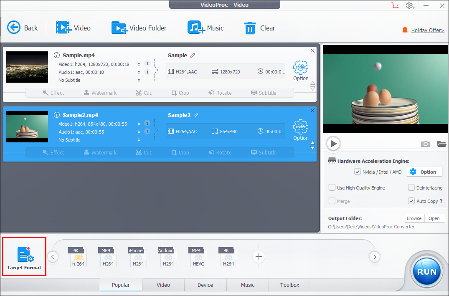This screenshot has height=296, width=449.
Task: Browse for the output folder
Action: point(414,218)
